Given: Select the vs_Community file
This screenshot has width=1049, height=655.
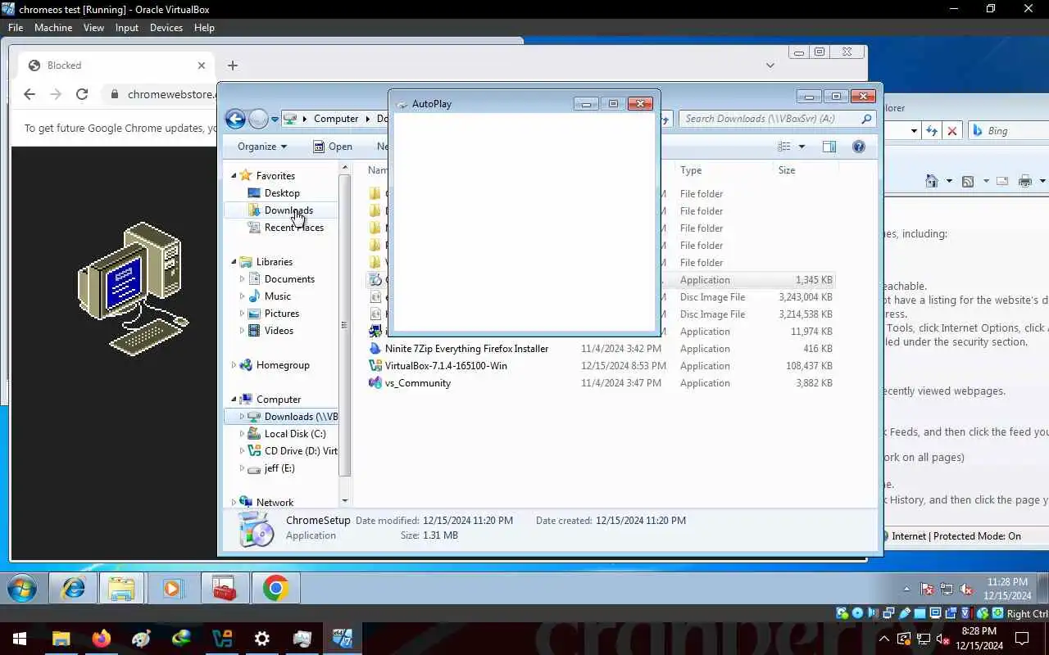Looking at the screenshot, I should 418,383.
